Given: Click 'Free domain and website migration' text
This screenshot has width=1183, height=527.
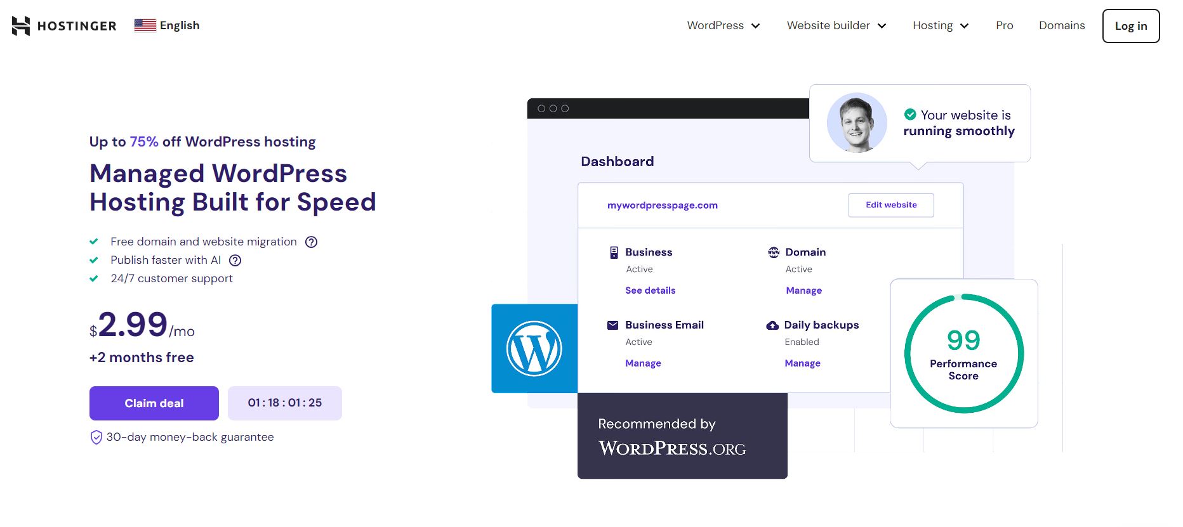Looking at the screenshot, I should pos(204,242).
